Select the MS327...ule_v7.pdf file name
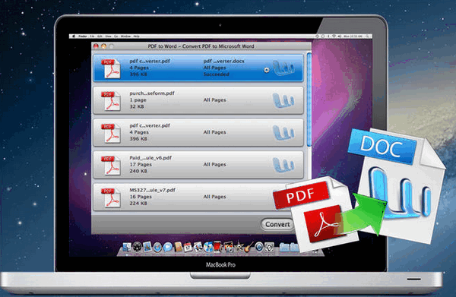Screen dimensions: 456x297 [153, 190]
